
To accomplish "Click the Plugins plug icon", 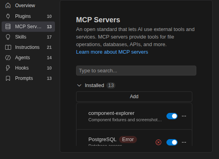I will 8,16.
